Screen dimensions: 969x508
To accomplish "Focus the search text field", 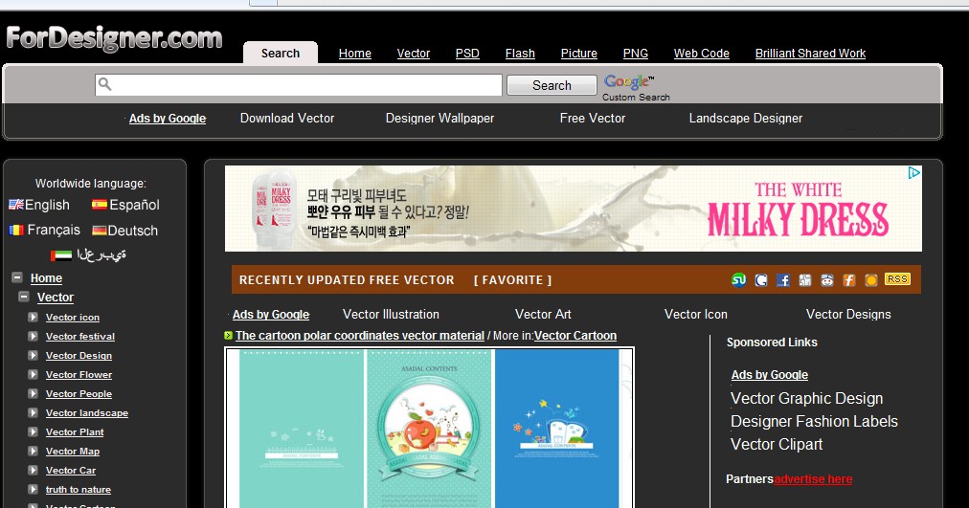I will pyautogui.click(x=299, y=84).
